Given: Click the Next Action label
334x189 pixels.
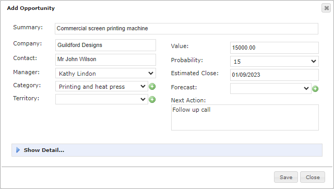Looking at the screenshot, I should [x=188, y=100].
